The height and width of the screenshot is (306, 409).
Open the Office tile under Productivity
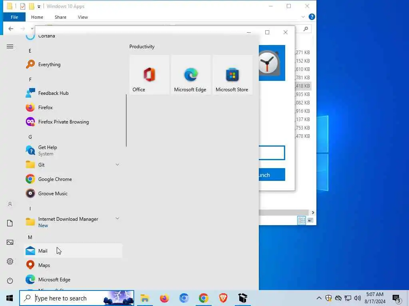(149, 75)
